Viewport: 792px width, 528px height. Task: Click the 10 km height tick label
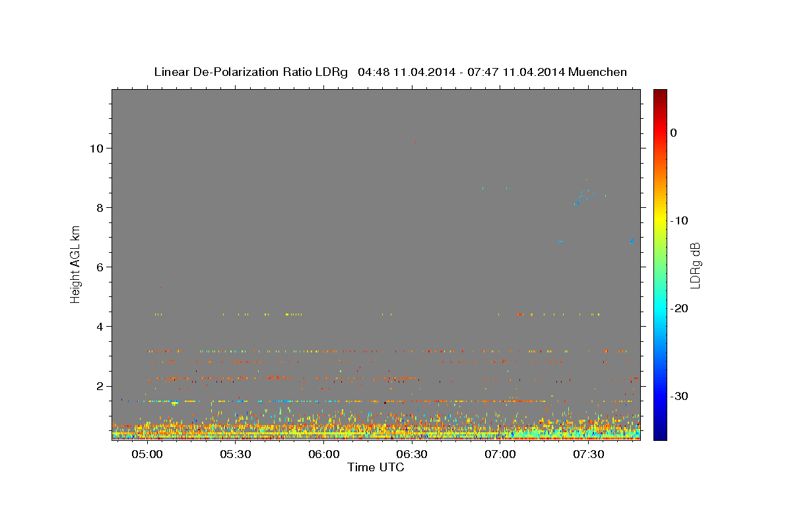tap(96, 148)
